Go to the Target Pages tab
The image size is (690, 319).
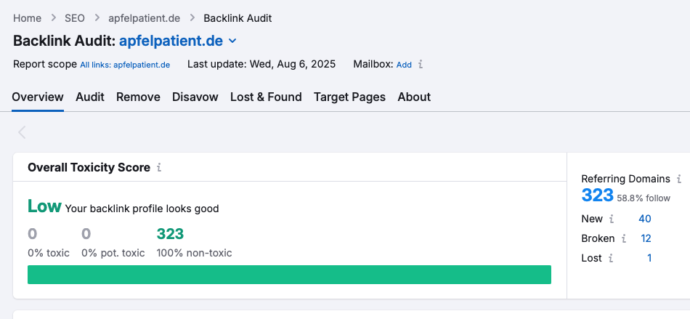point(350,97)
